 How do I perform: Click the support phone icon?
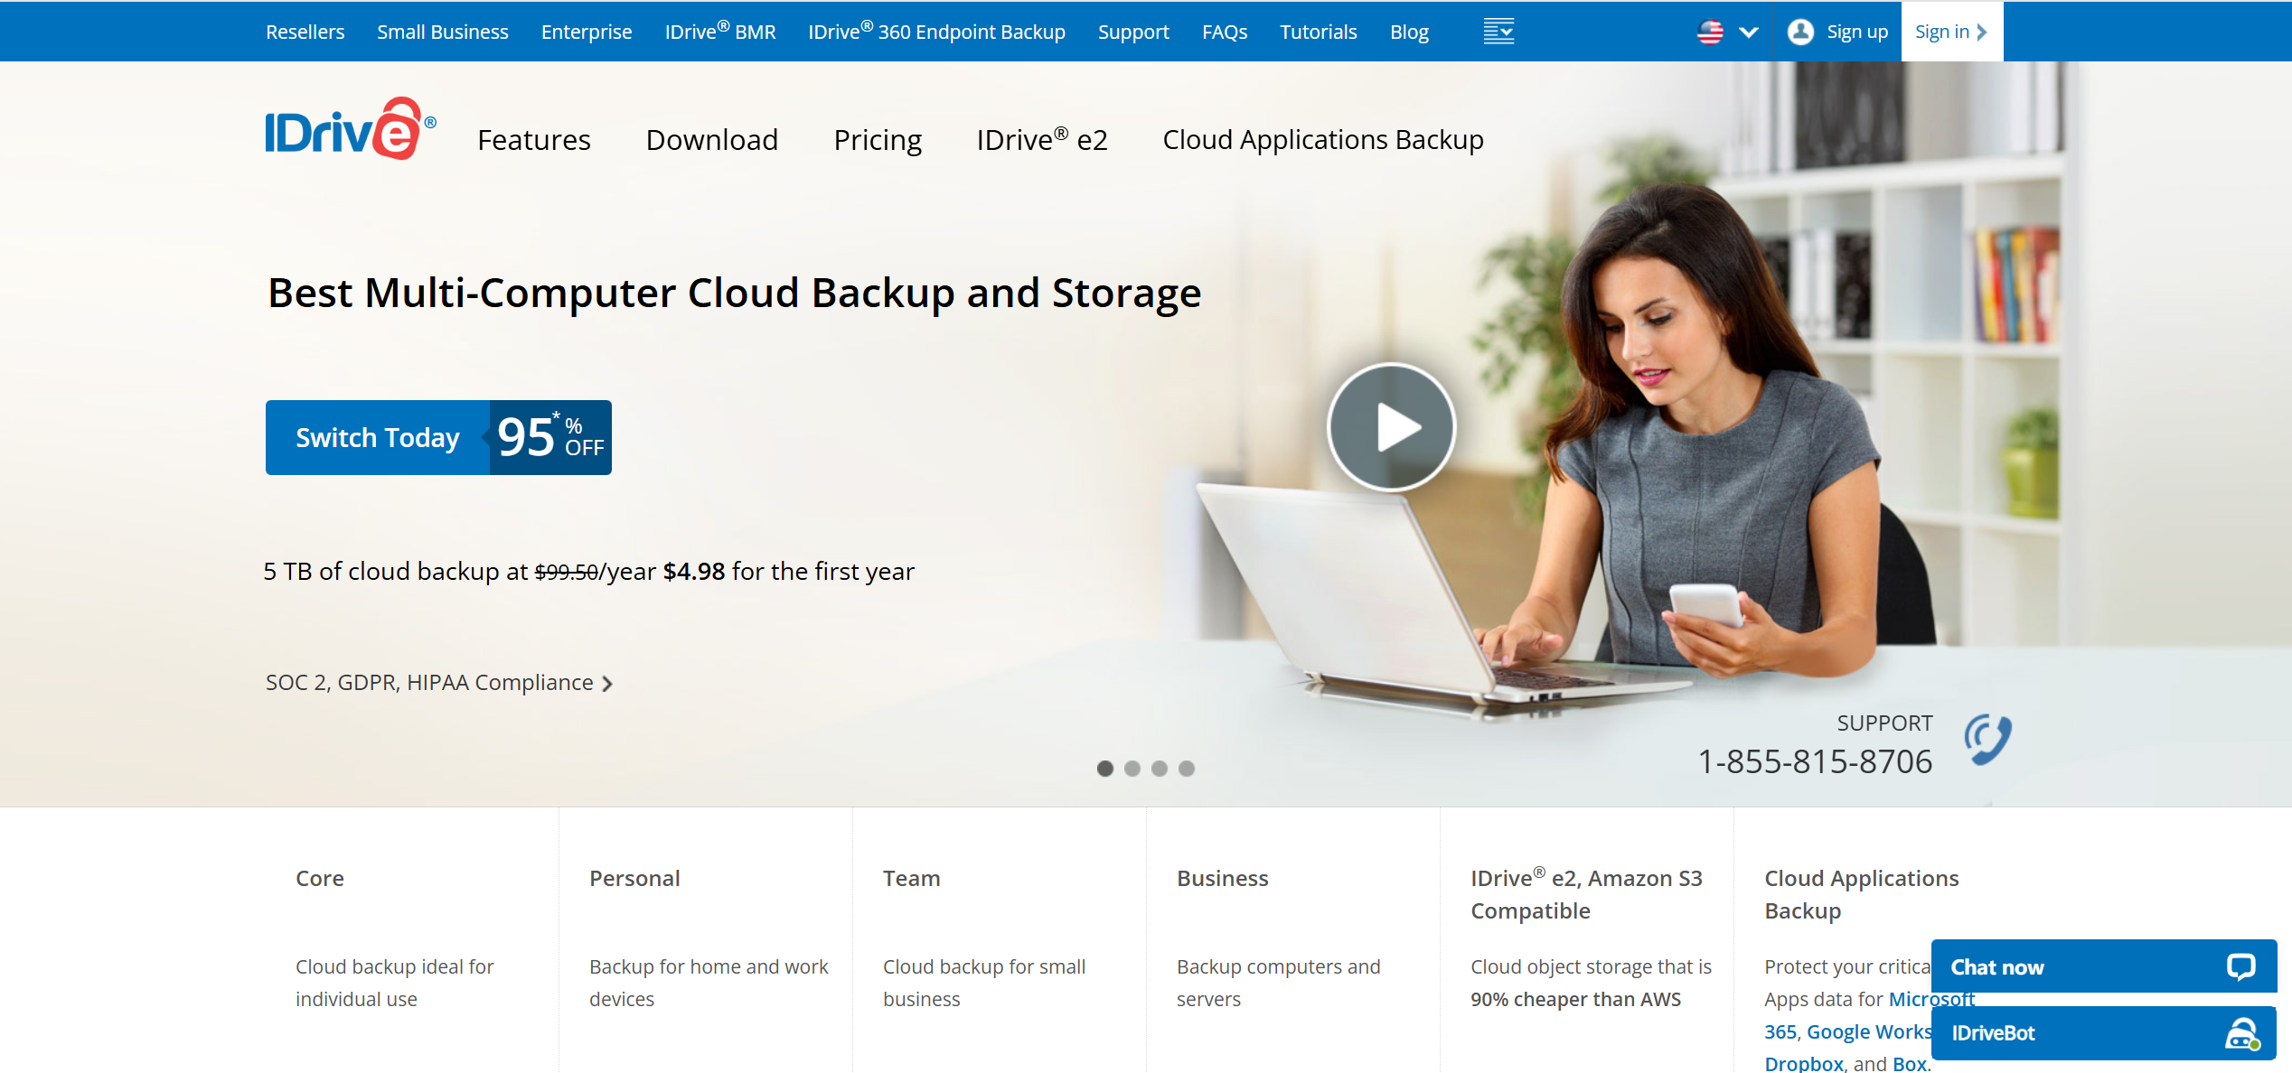pyautogui.click(x=1988, y=740)
